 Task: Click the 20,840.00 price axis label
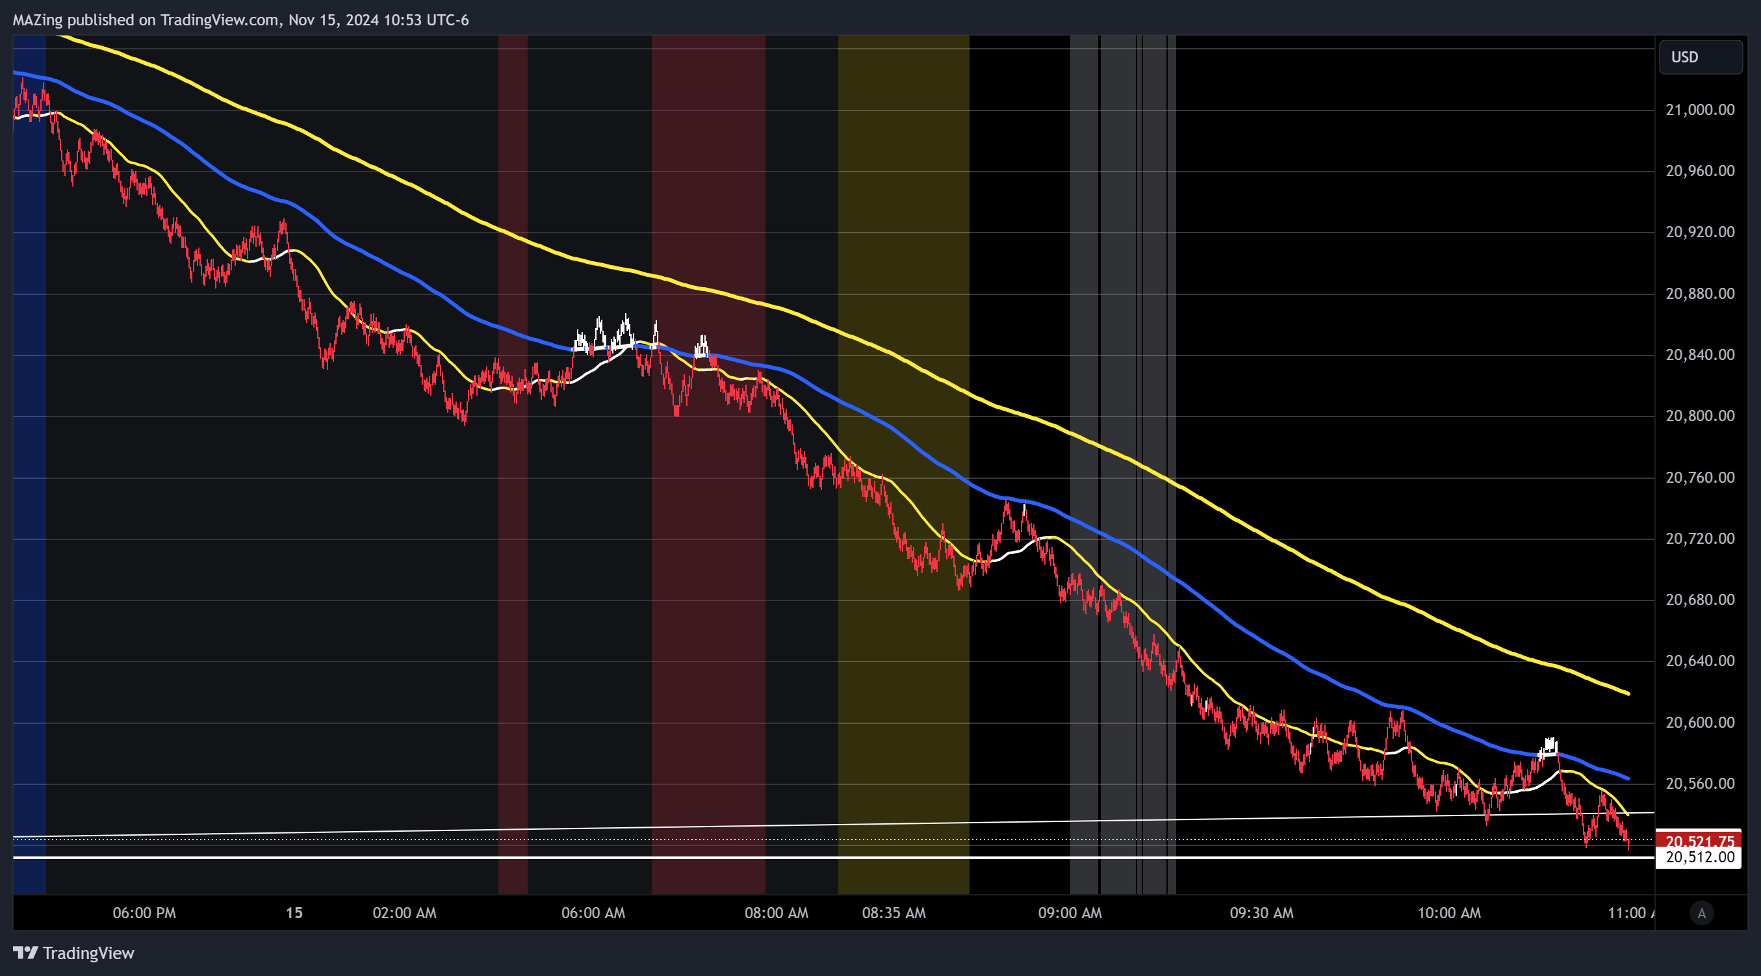[x=1699, y=354]
